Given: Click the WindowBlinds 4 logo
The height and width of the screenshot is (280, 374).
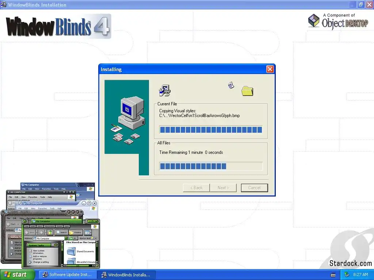Looking at the screenshot, I should coord(58,27).
